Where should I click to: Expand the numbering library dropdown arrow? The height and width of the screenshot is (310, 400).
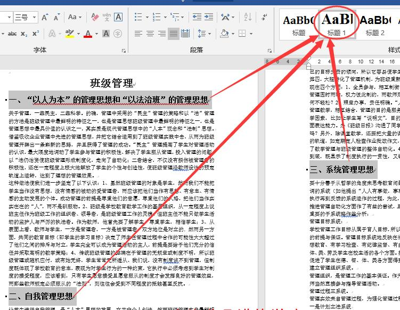(165, 18)
